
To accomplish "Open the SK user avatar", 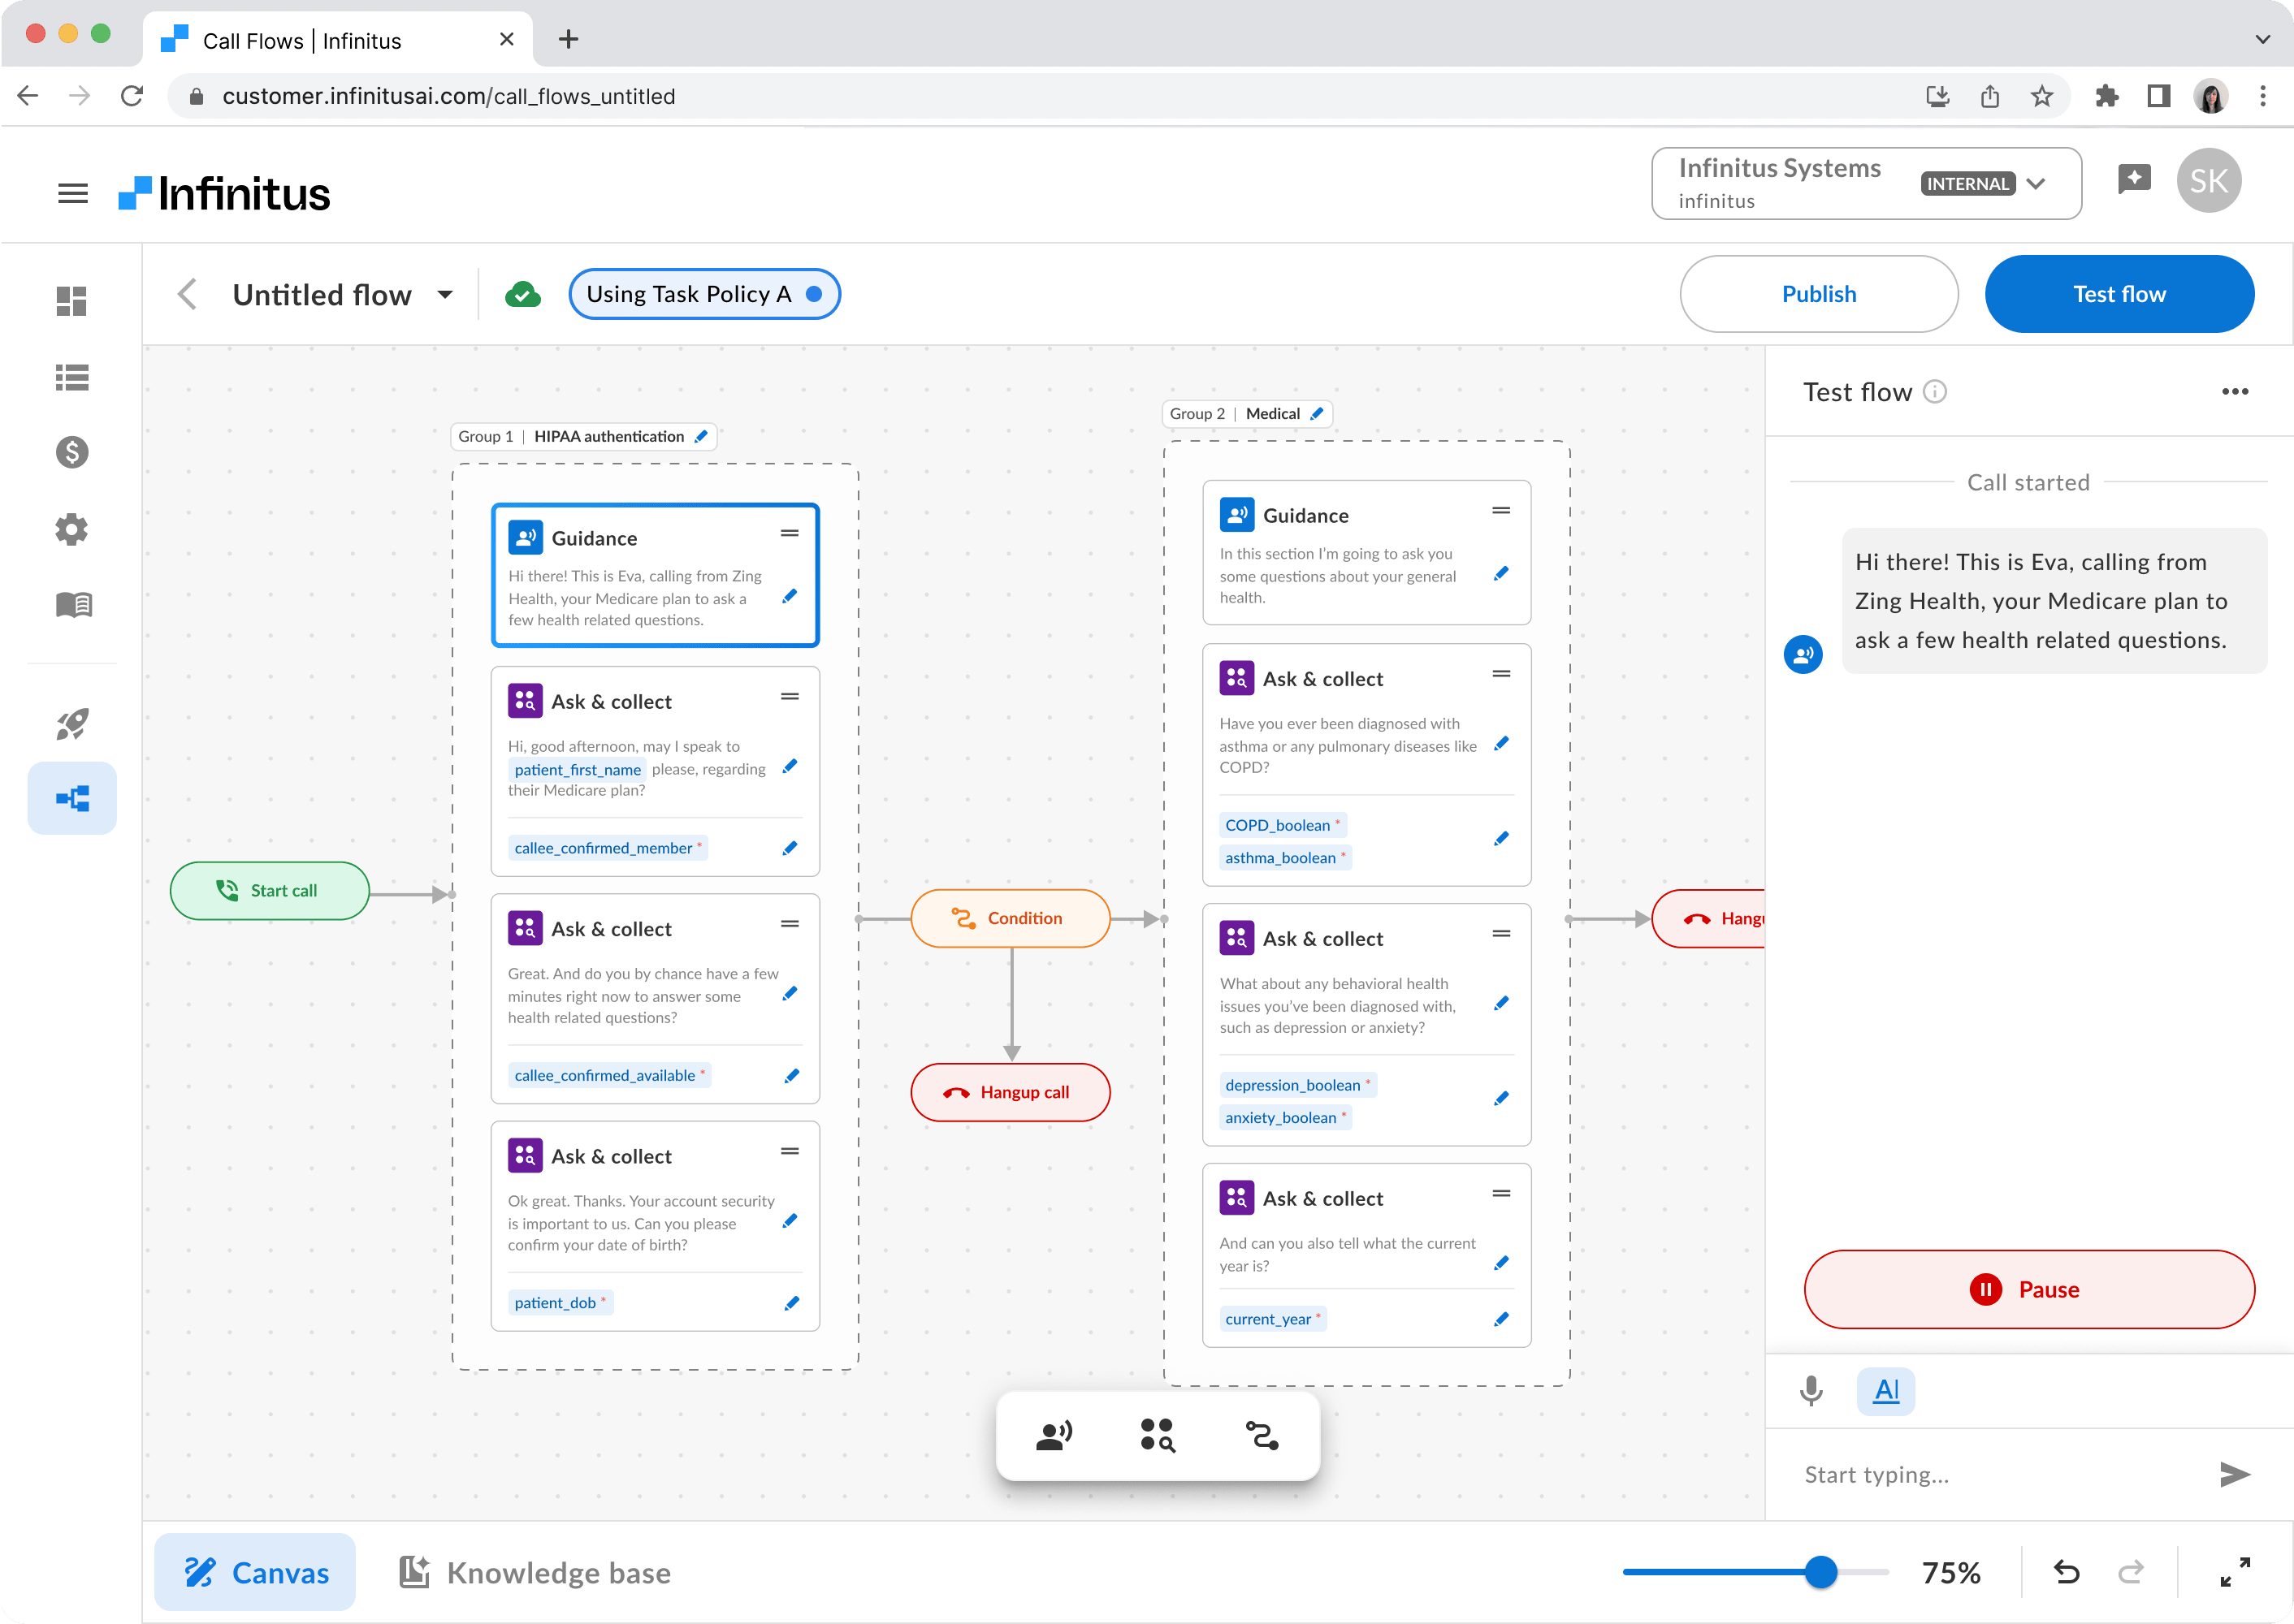I will (x=2208, y=181).
